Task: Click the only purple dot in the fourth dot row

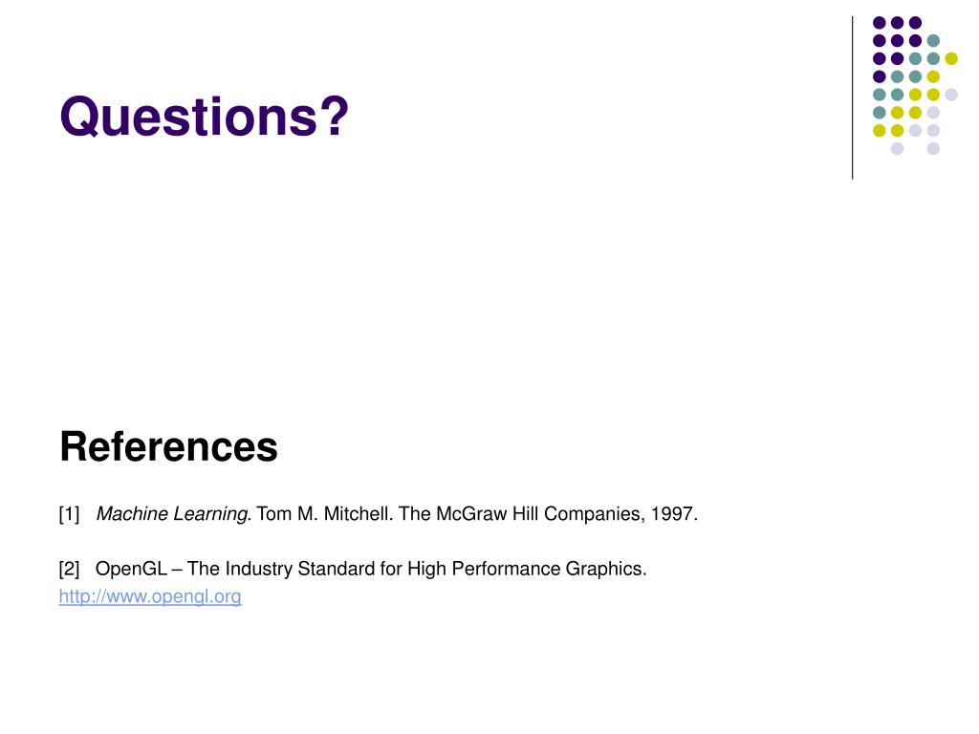Action: 880,76
